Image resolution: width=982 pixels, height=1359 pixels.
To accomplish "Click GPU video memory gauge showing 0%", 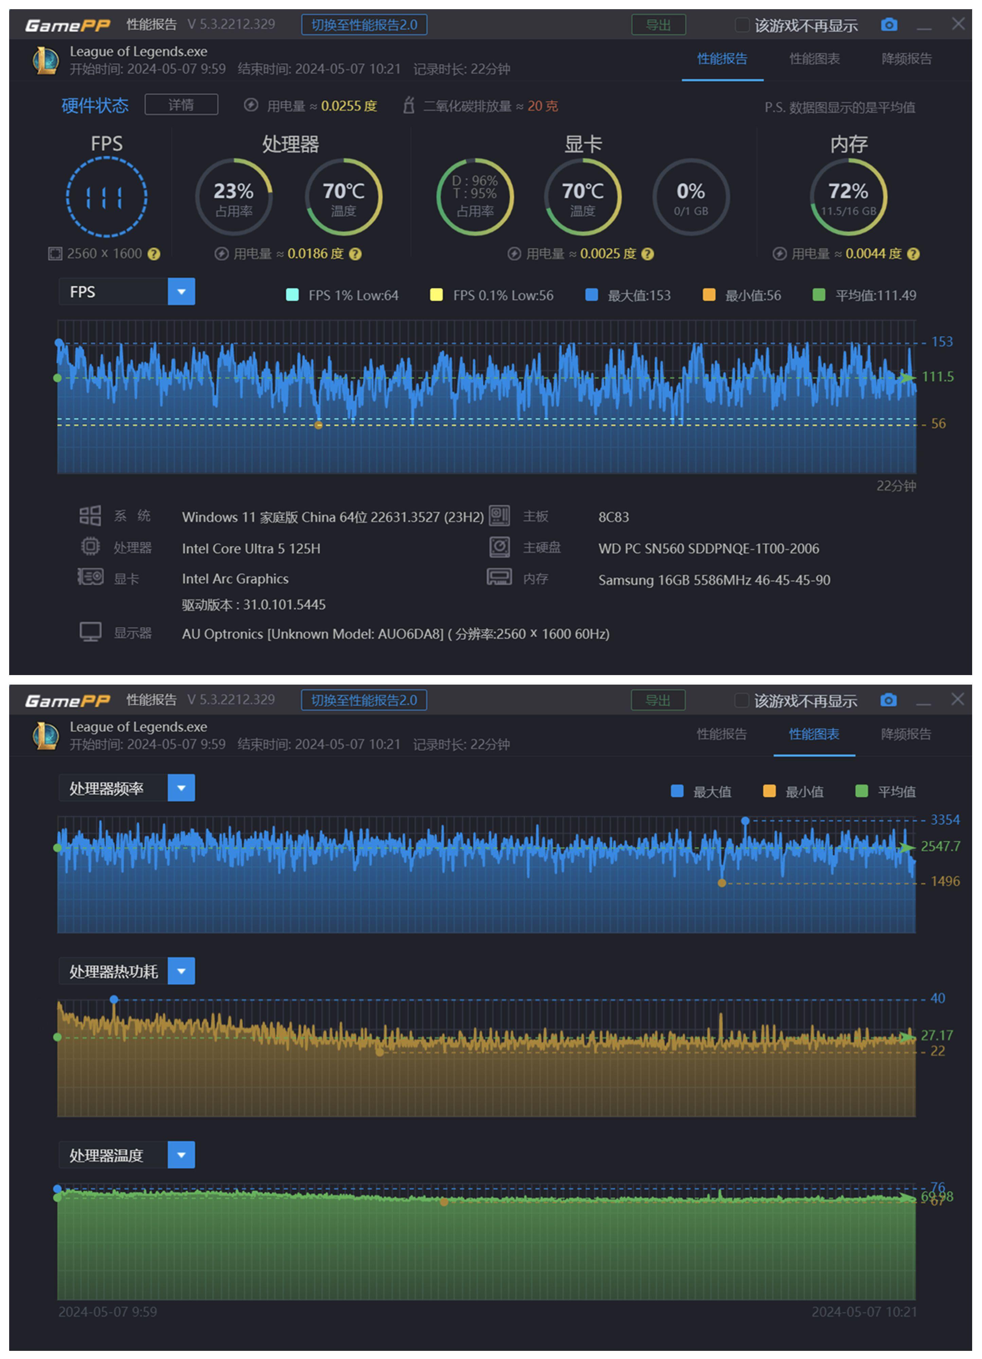I will click(x=691, y=197).
